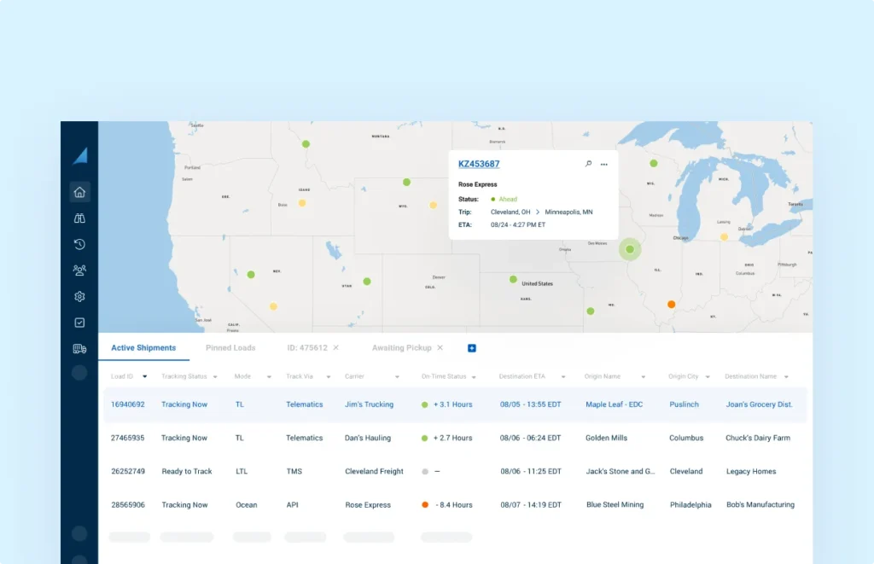The image size is (874, 564).
Task: Click the plus button to add a new tab
Action: pos(470,347)
